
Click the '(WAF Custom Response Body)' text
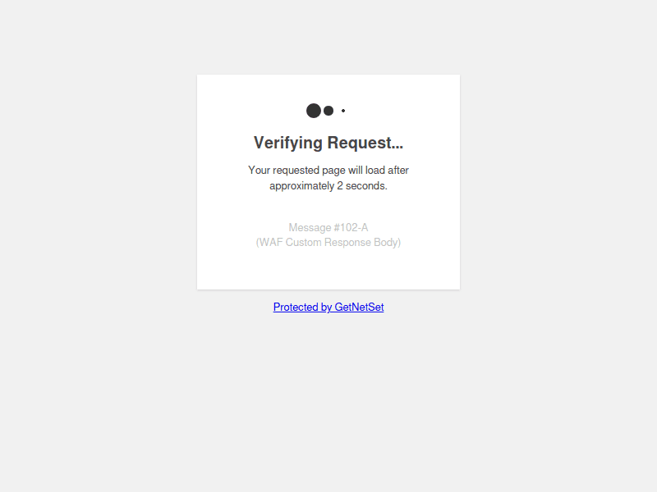coord(328,243)
